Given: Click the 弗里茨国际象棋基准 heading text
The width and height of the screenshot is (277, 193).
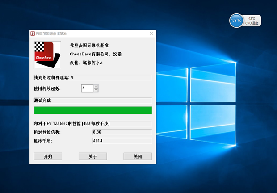Looking at the screenshot, I should tap(89, 46).
